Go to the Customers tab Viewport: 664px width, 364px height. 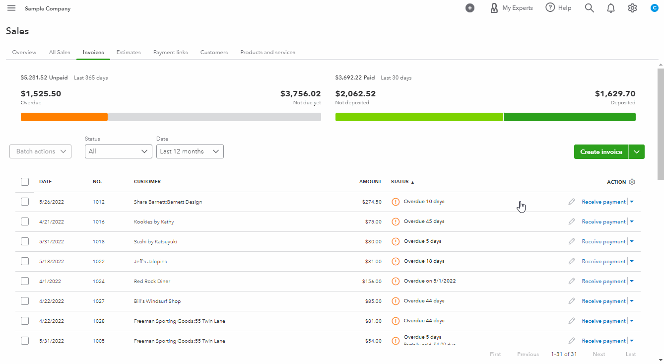[x=214, y=52]
